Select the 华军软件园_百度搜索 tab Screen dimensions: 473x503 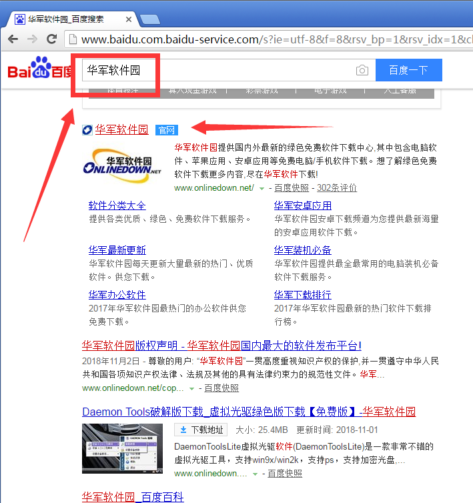pos(73,19)
